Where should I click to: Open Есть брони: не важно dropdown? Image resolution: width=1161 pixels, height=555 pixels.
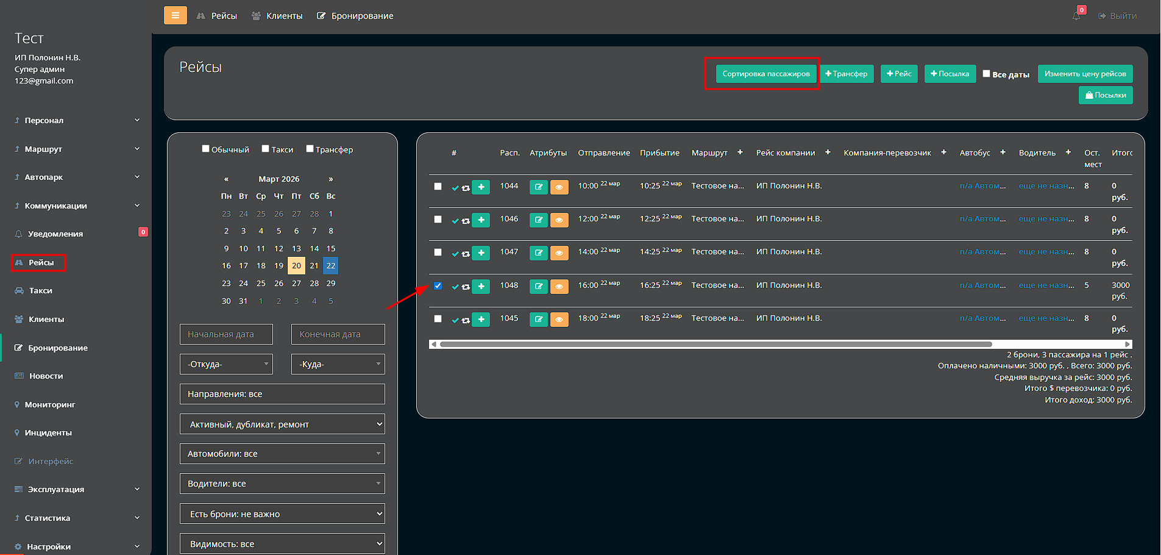282,514
